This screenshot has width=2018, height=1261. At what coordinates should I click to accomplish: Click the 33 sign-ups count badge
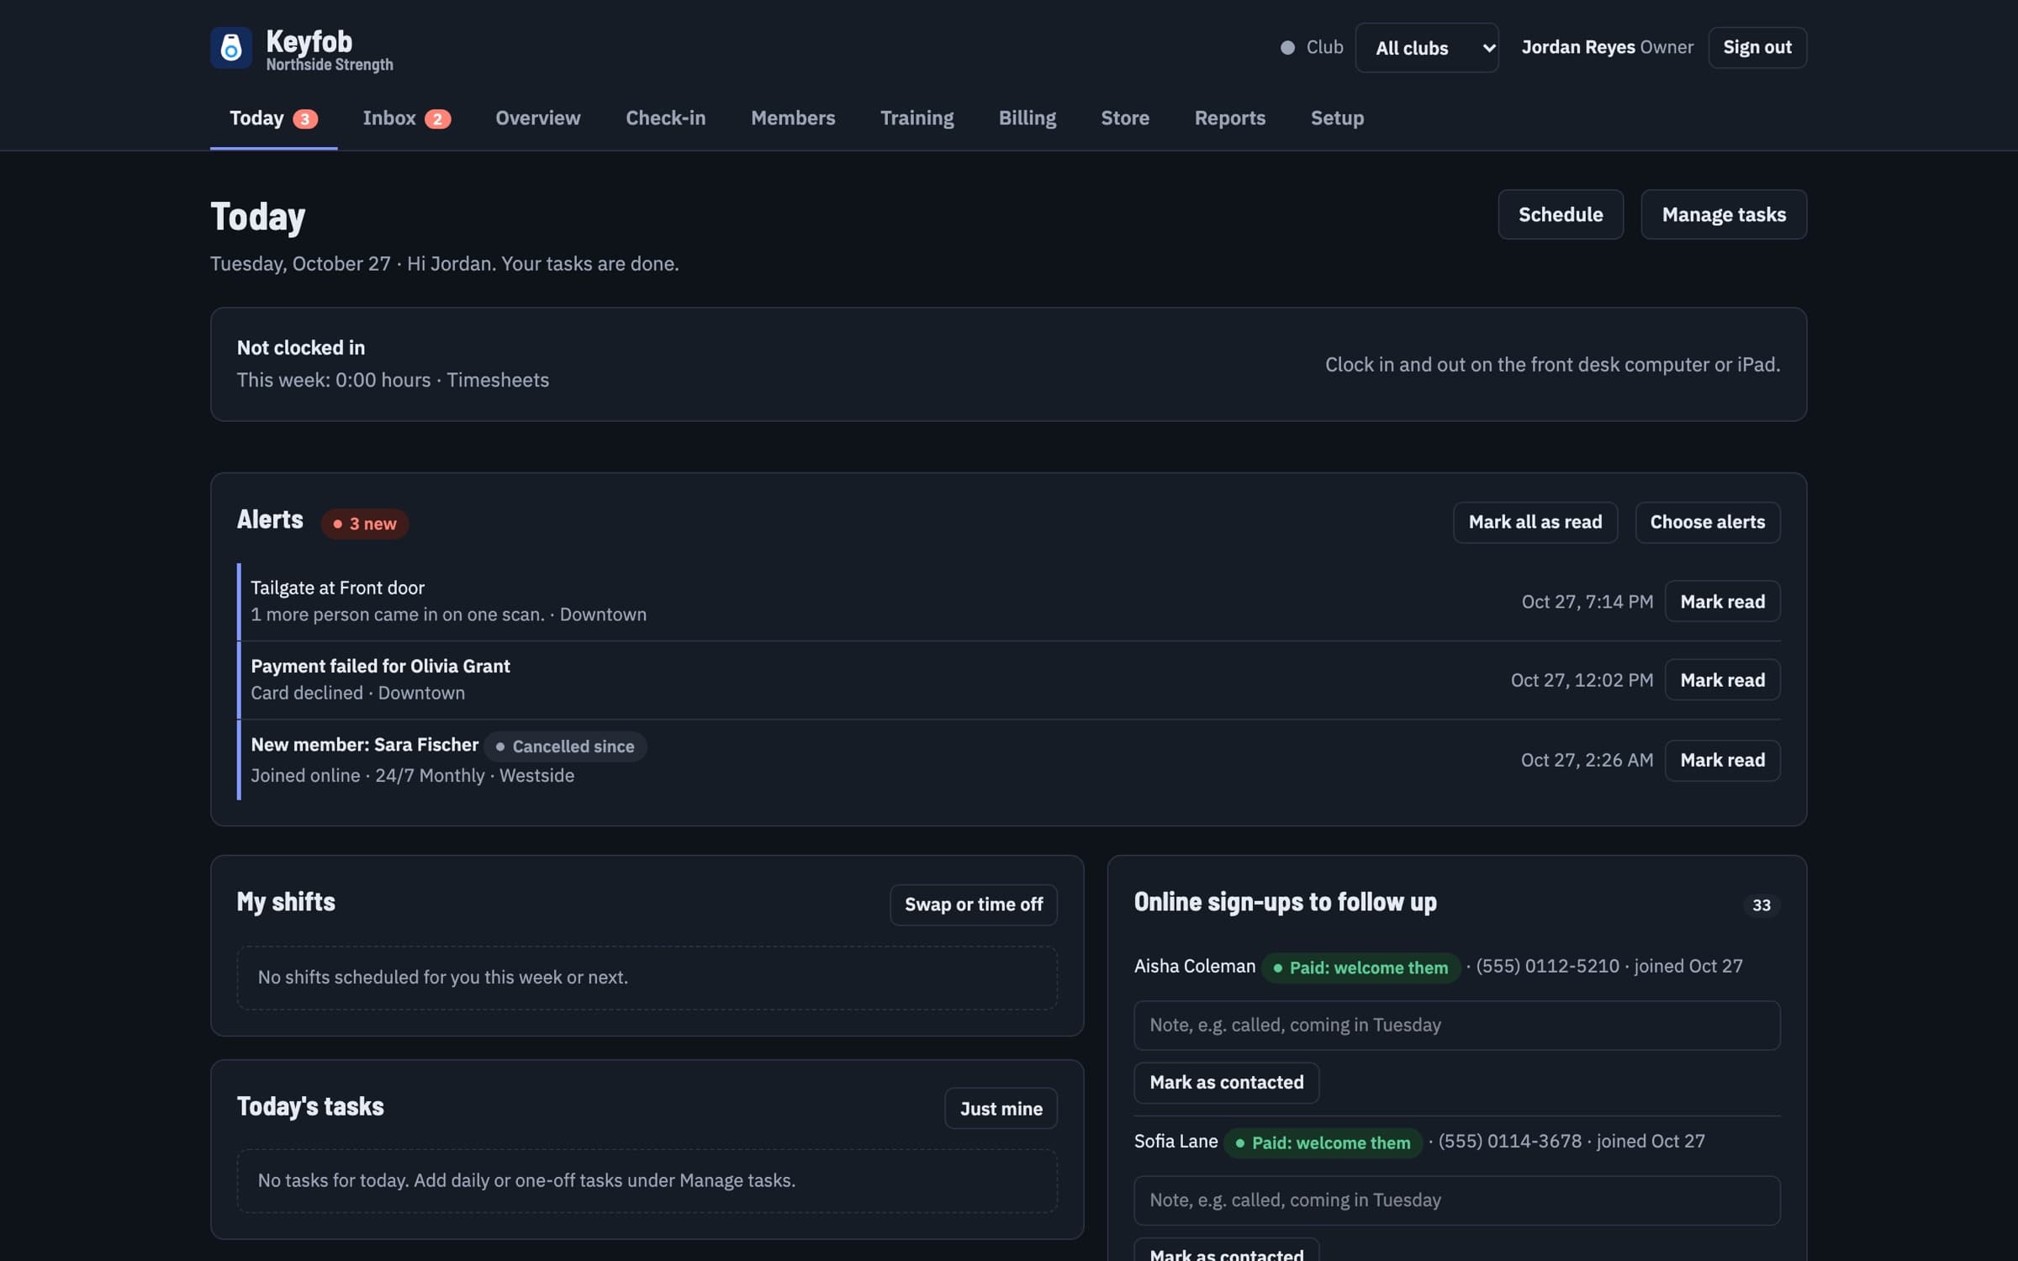pyautogui.click(x=1762, y=905)
